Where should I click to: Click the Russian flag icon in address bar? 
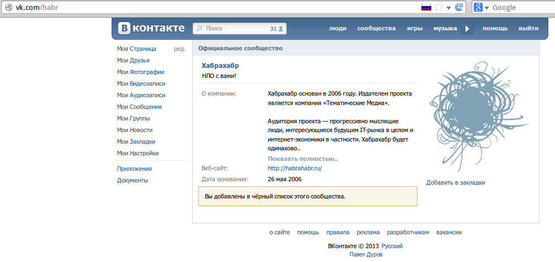[426, 7]
